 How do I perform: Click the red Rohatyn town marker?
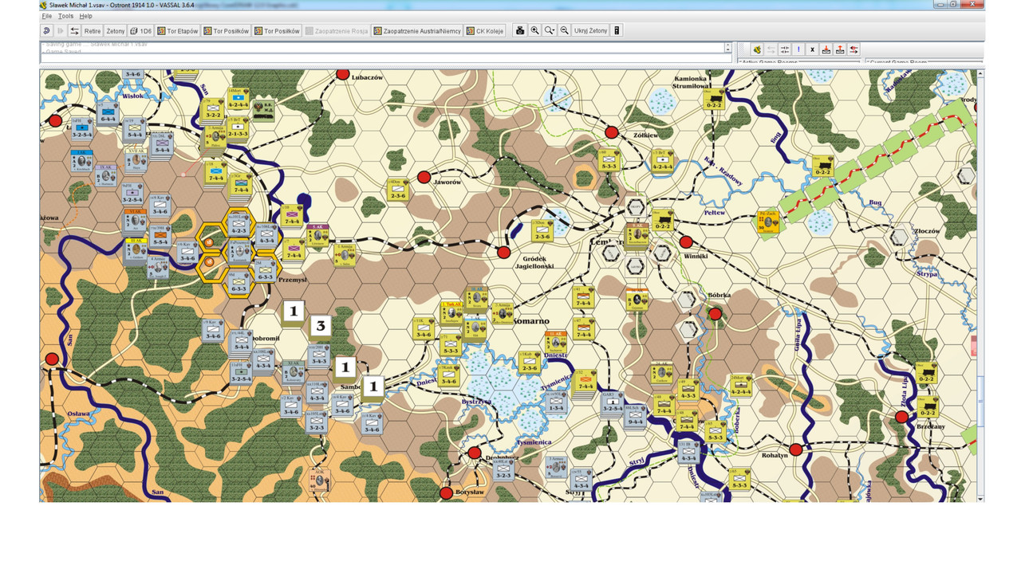tap(796, 449)
